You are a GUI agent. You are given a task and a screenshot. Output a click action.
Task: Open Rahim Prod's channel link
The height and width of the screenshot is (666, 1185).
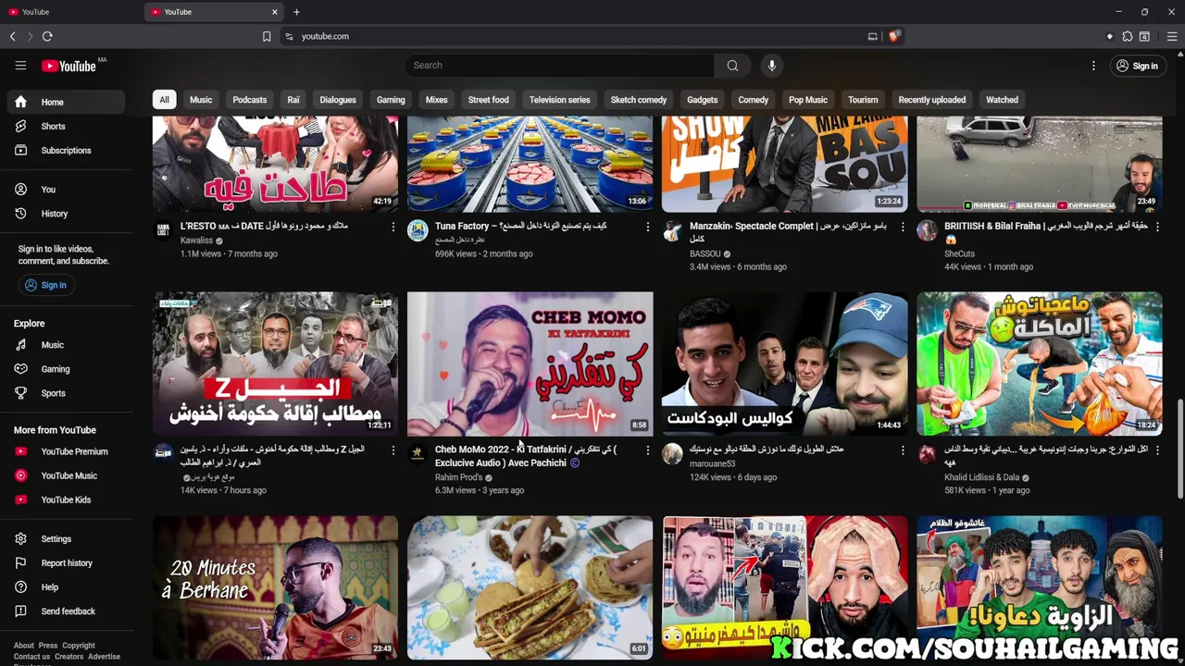tap(458, 477)
